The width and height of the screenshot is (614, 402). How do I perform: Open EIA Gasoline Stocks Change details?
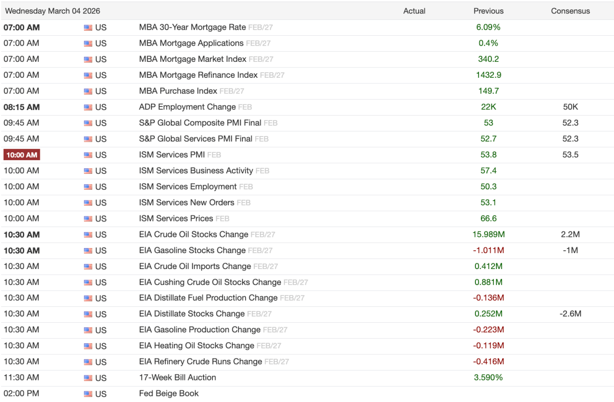(192, 250)
